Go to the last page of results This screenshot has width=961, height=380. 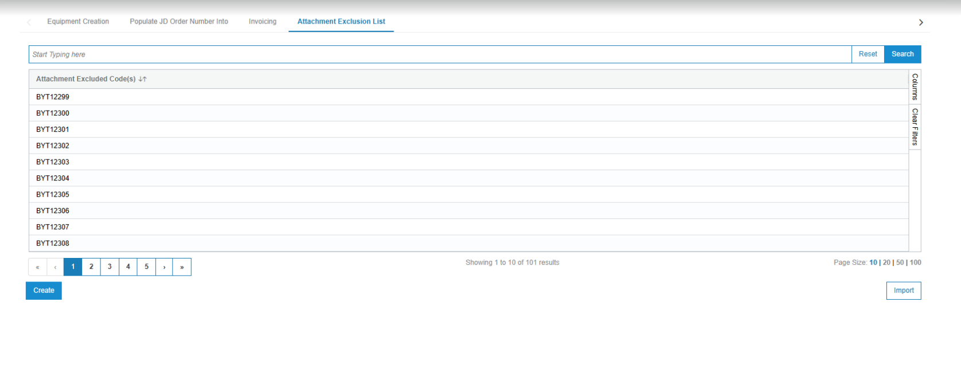pyautogui.click(x=182, y=267)
